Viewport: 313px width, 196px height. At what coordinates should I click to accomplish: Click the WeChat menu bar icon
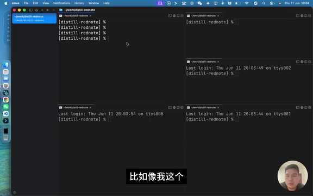pyautogui.click(x=199, y=3)
